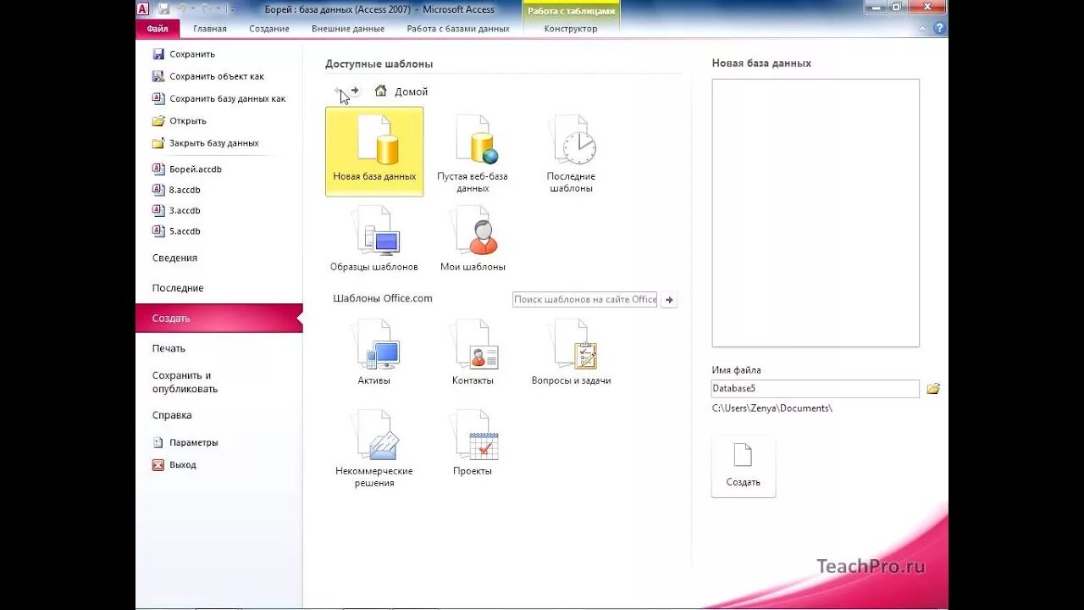Click Сохранить объект как
1084x610 pixels.
point(208,76)
